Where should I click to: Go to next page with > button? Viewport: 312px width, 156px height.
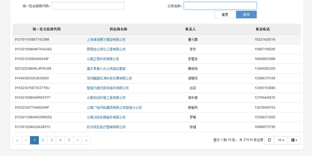[77, 140]
